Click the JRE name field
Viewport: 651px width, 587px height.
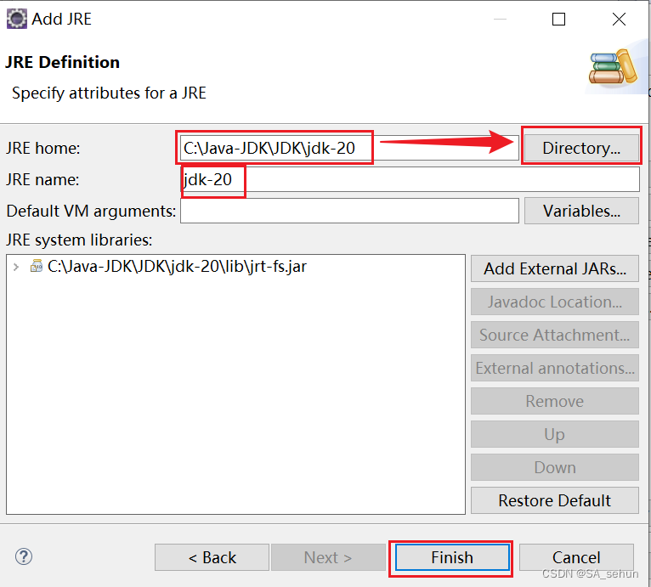pyautogui.click(x=410, y=179)
